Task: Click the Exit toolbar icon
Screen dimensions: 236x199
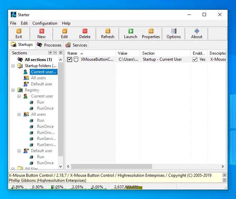Action: [19, 31]
